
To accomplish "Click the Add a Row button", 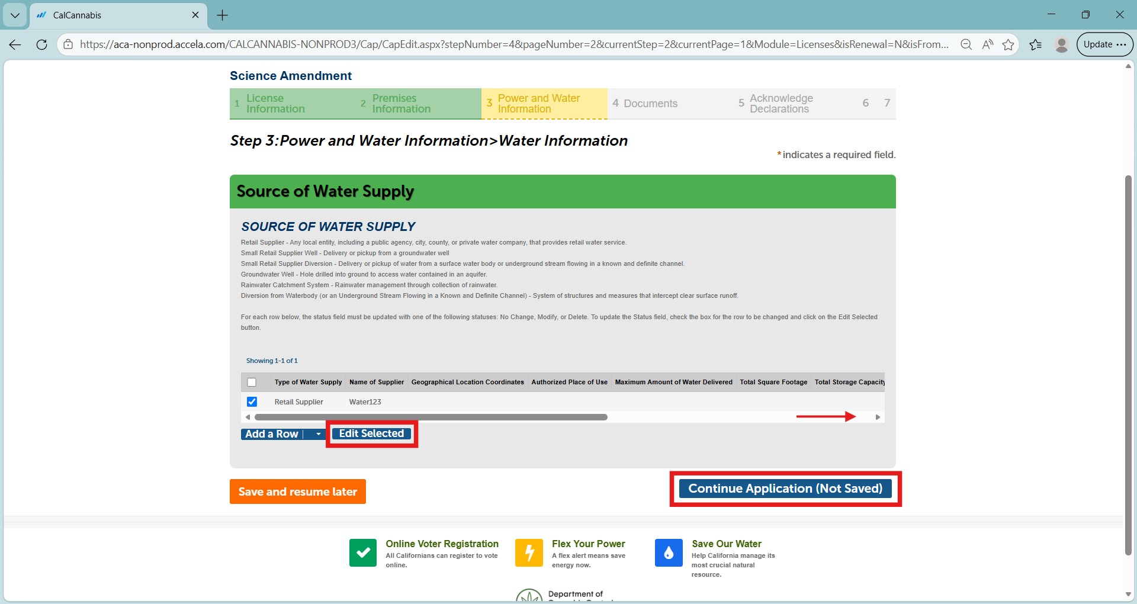I will (272, 434).
